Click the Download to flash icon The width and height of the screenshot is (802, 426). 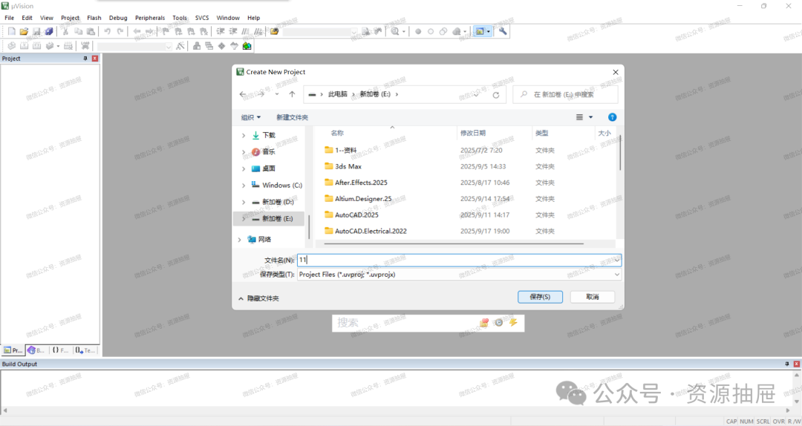coord(85,46)
